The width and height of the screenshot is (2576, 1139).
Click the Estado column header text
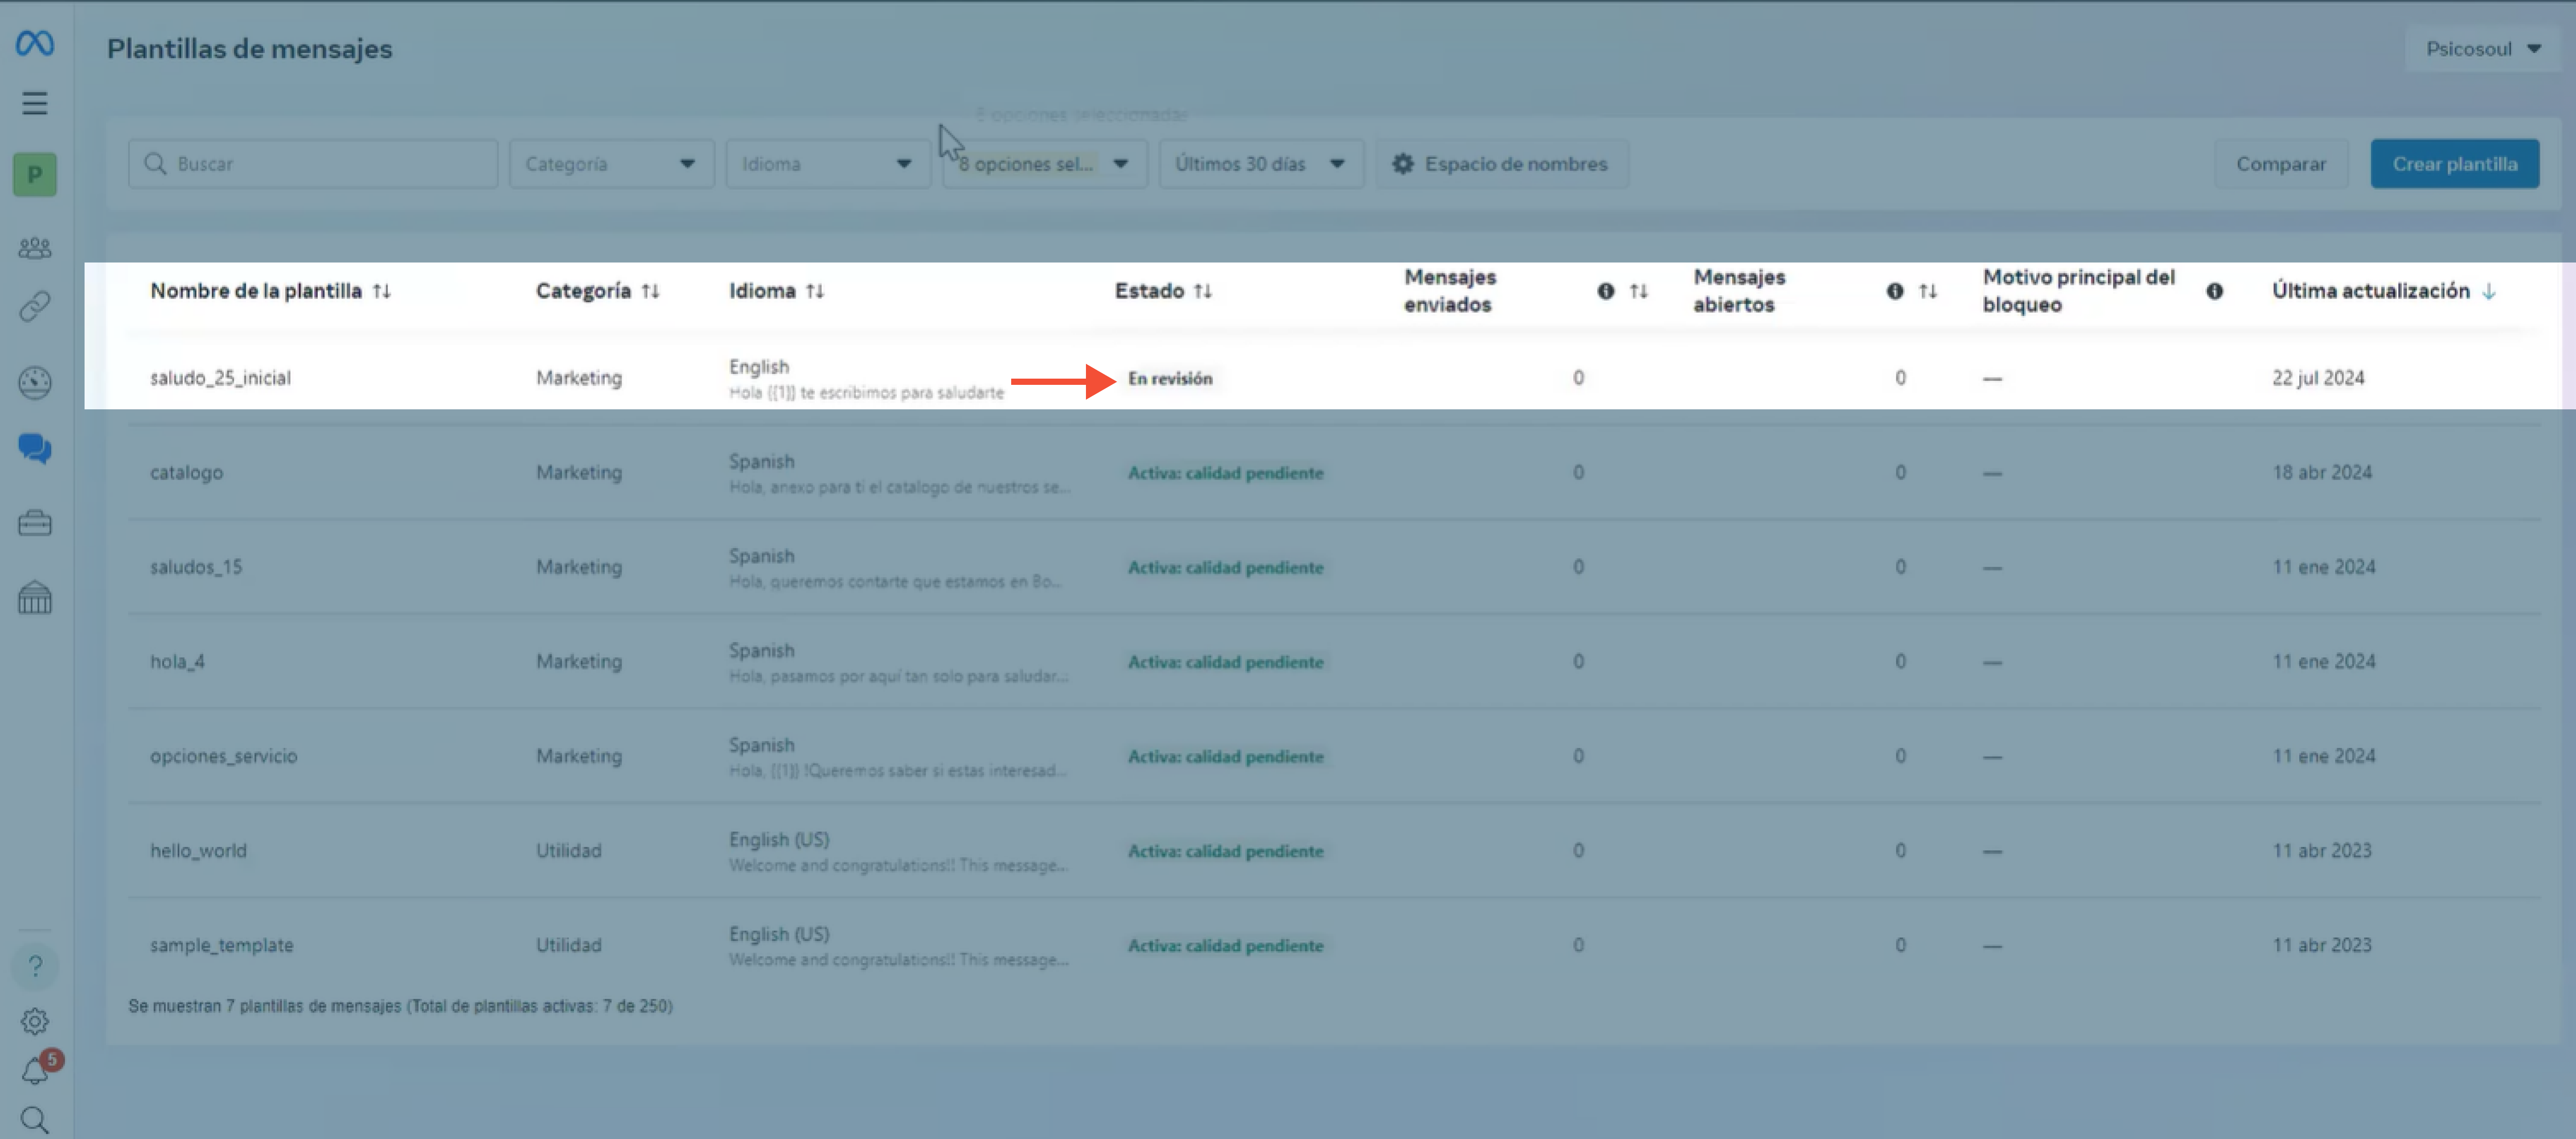1149,291
